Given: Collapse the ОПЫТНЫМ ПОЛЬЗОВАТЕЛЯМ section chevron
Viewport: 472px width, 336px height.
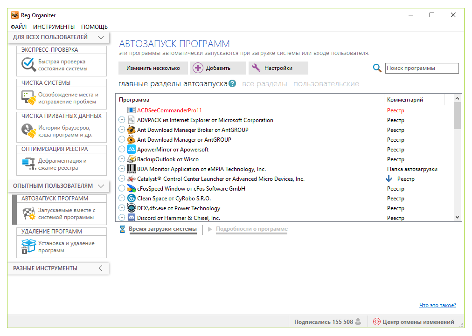Looking at the screenshot, I should click(101, 186).
